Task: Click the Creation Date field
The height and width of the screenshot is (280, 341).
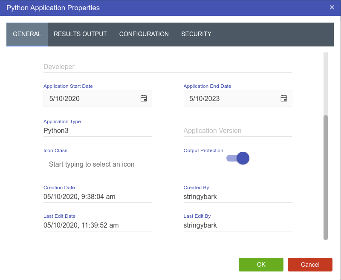Action: 98,197
